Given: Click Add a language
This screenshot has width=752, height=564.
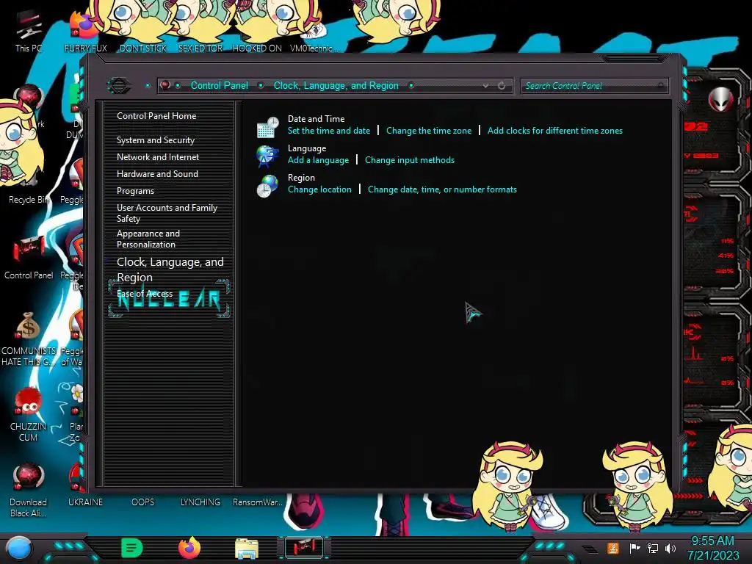Looking at the screenshot, I should (318, 160).
